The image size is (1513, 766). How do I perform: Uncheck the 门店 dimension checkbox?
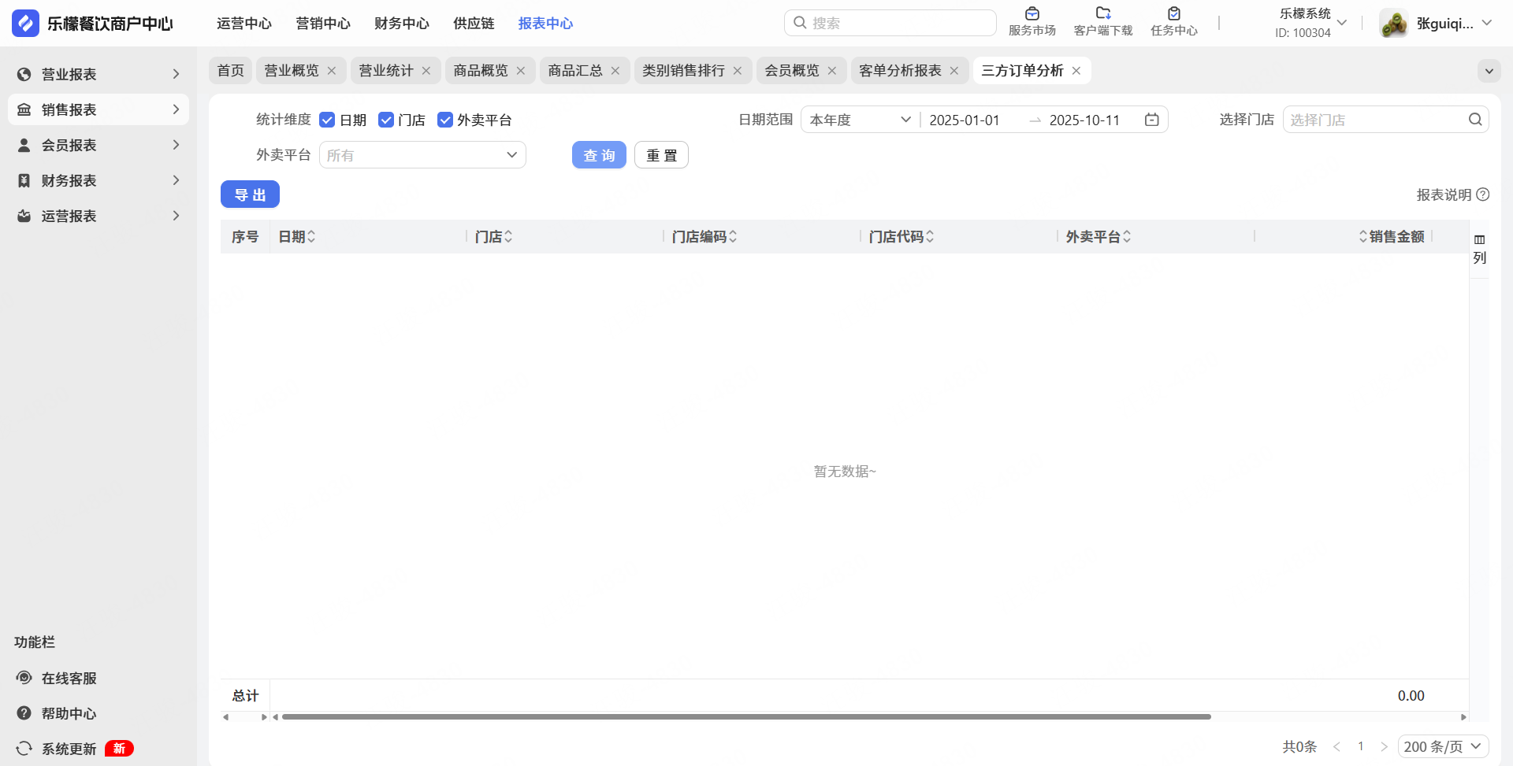[386, 120]
